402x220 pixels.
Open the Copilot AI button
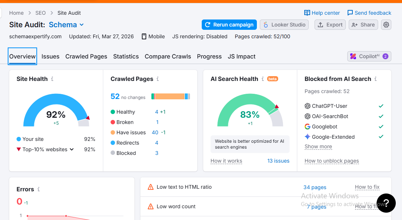[x=369, y=56]
